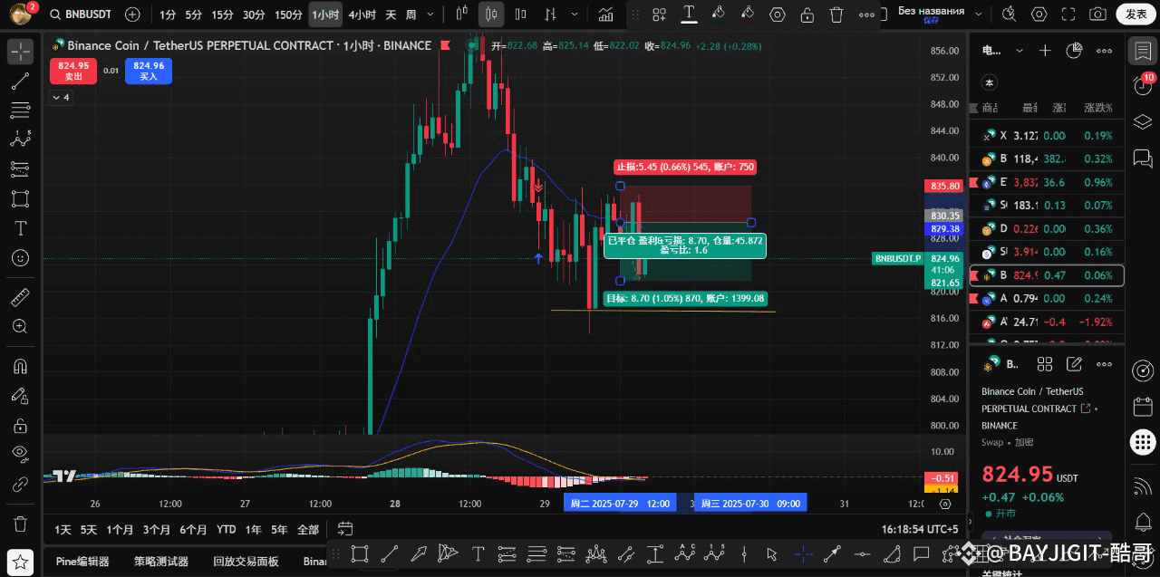This screenshot has height=577, width=1160.
Task: Click the add symbol compare plus button
Action: coord(132,14)
